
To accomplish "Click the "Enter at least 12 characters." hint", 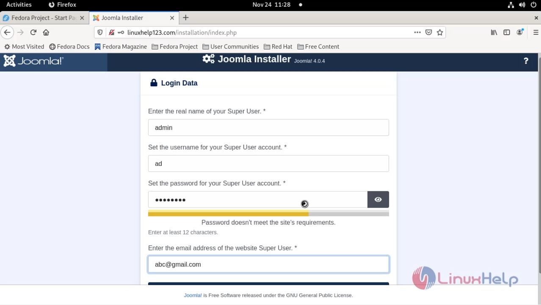I will pyautogui.click(x=183, y=232).
